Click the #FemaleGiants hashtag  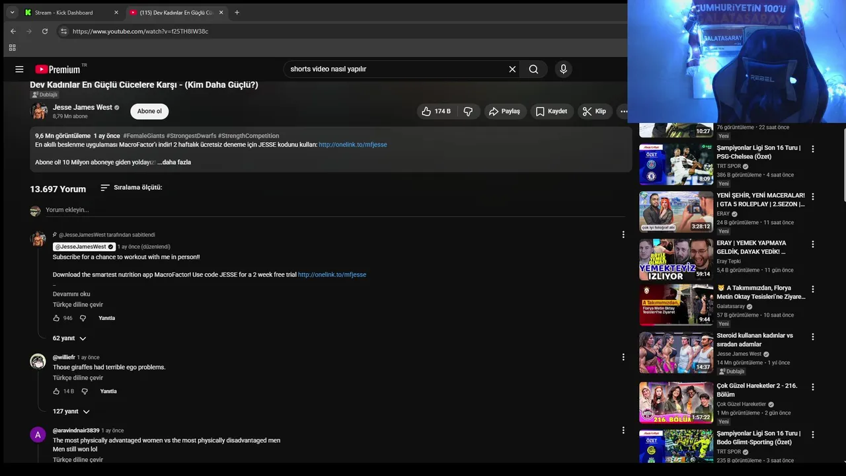click(143, 136)
